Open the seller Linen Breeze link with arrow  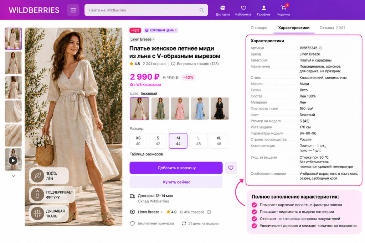(x=150, y=212)
